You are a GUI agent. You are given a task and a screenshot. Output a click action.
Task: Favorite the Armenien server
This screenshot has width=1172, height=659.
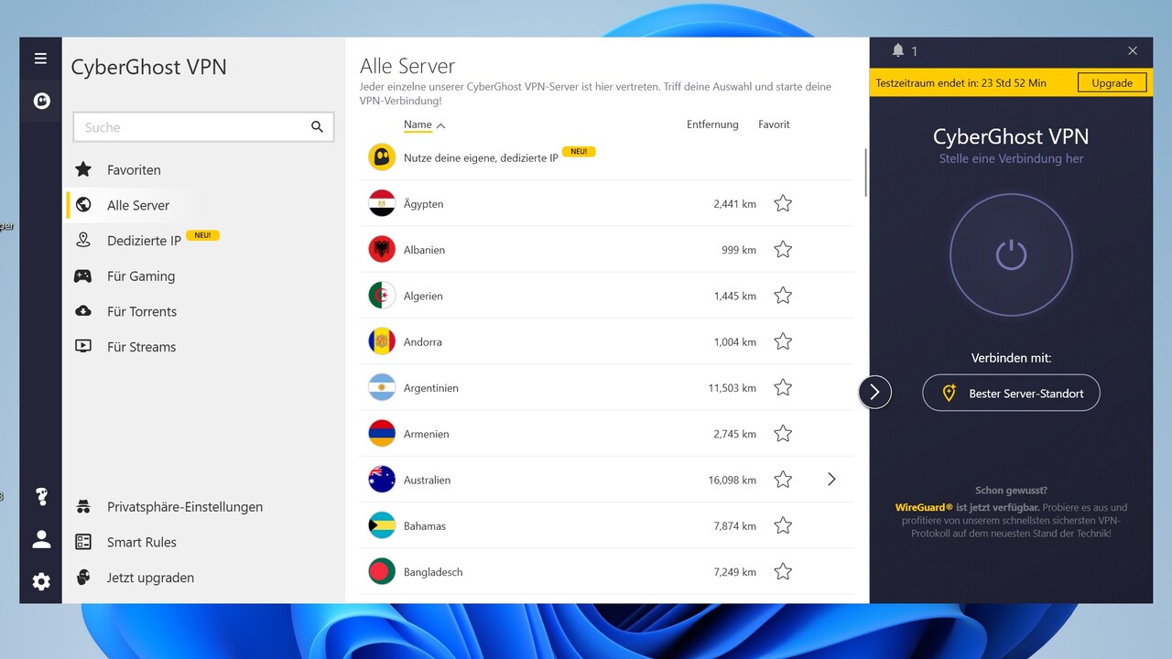coord(783,433)
